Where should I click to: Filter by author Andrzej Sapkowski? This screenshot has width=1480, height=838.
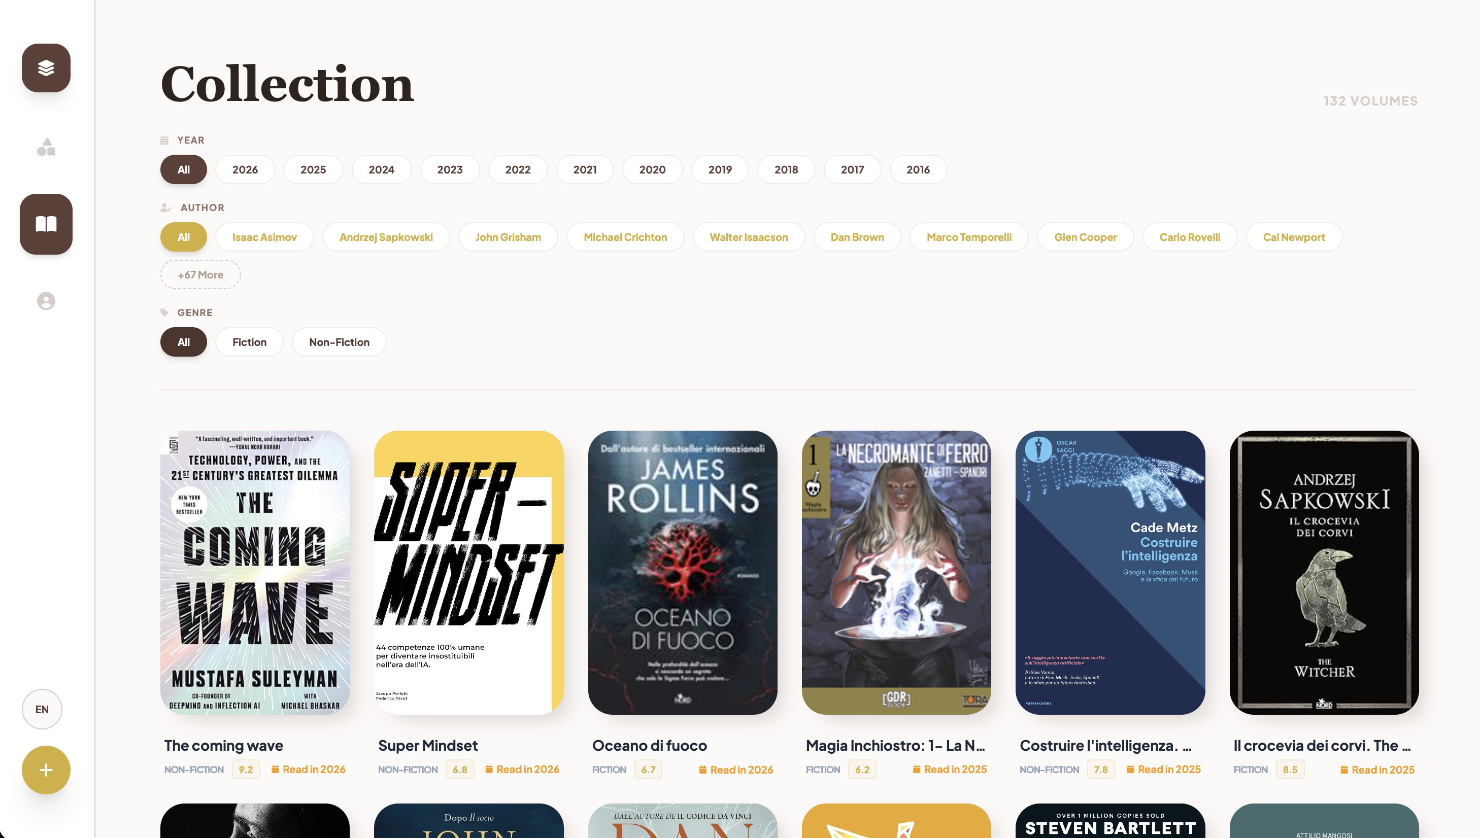pos(386,237)
